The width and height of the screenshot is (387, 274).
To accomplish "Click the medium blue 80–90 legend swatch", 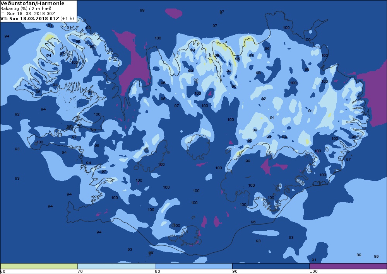I will pyautogui.click(x=193, y=266).
